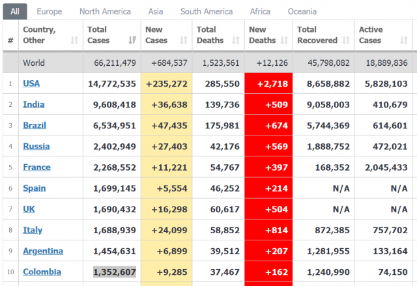This screenshot has width=417, height=286.
Task: Select the All tab
Action: tap(15, 12)
